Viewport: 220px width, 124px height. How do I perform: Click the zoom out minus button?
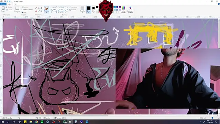point(205,118)
